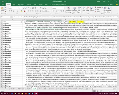This screenshot has width=119, height=95.
Task: Open filter dropdown on yellow 'en' cell
Action: click(x=84, y=22)
